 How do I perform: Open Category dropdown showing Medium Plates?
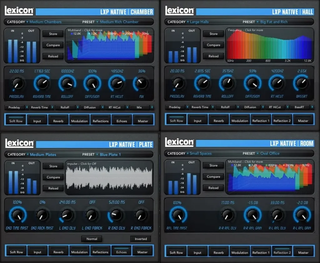coord(32,154)
